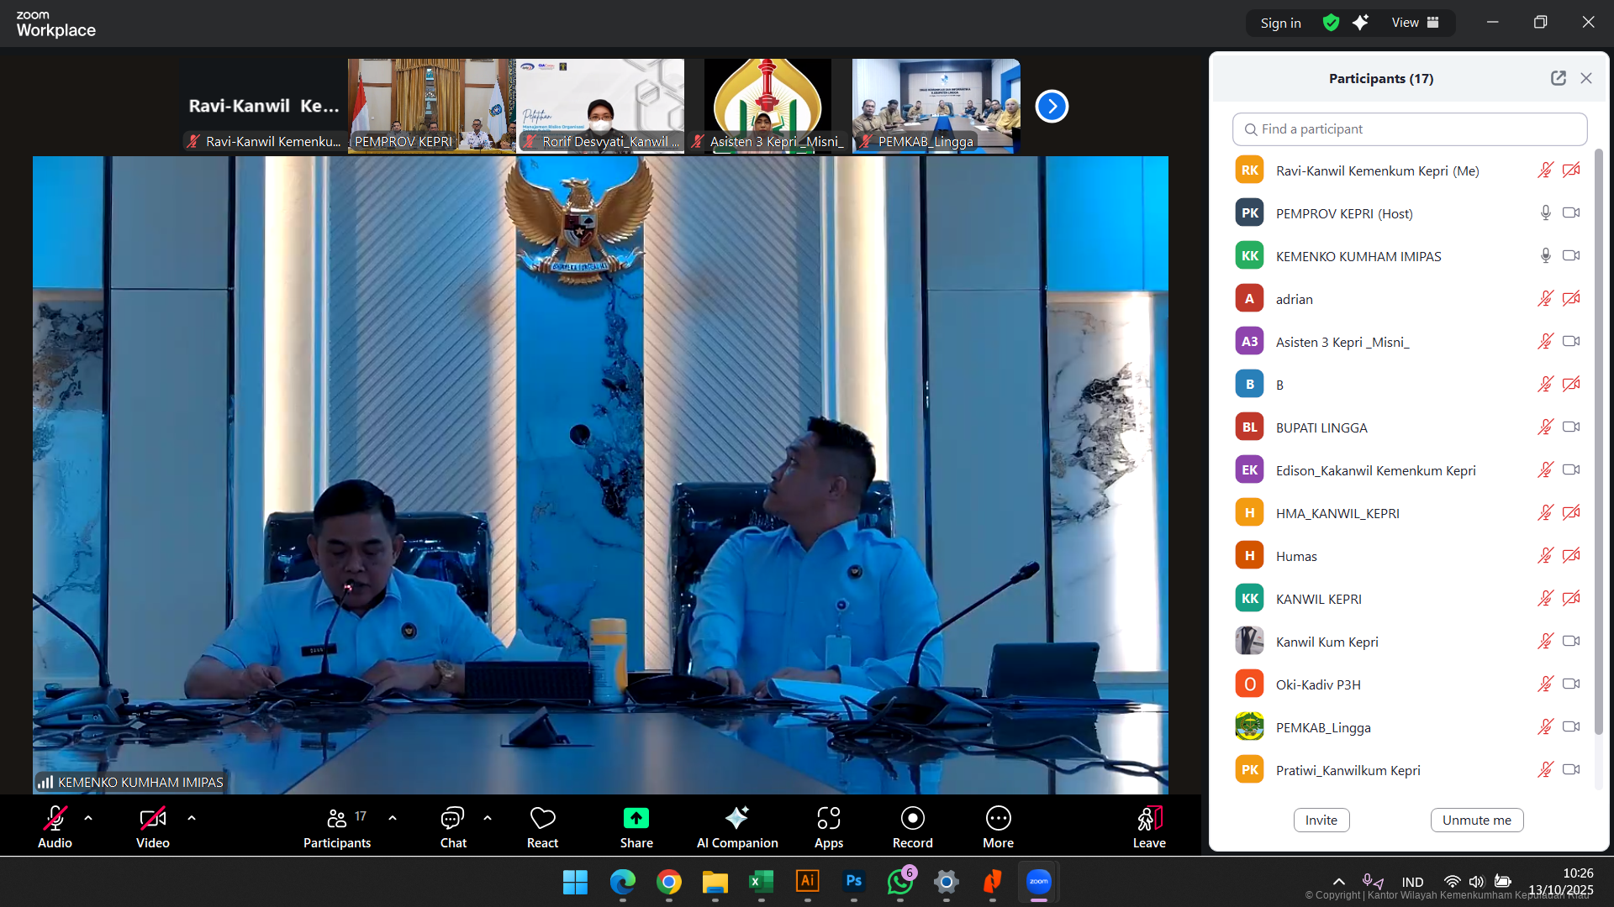Open AI Companion in toolbar
The image size is (1614, 907).
(x=736, y=818)
